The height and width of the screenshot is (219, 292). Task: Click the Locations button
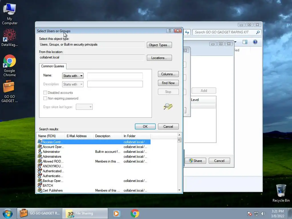[159, 58]
